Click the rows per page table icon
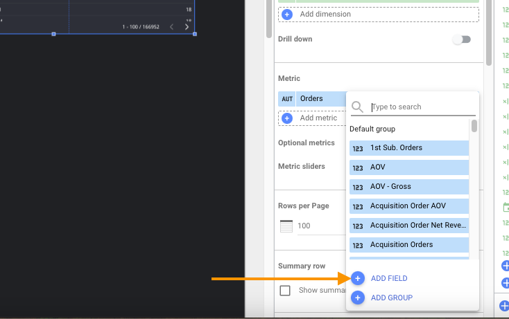Screen dimensions: 509x319 coord(286,226)
